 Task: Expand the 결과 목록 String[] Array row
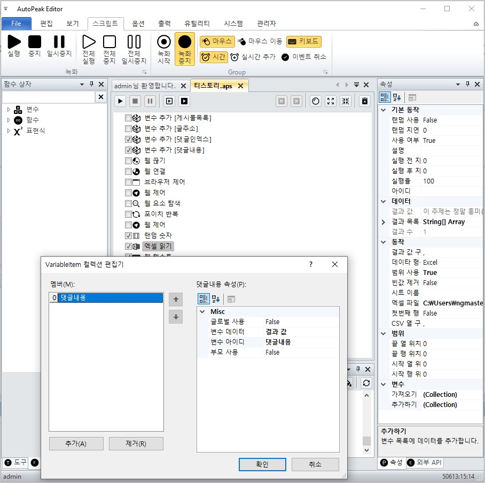(x=383, y=222)
